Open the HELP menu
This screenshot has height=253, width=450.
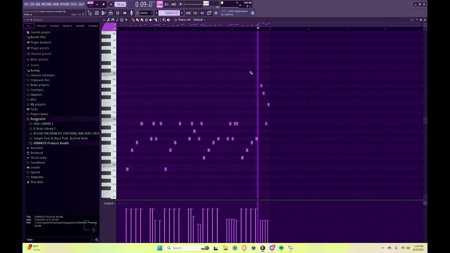pos(82,4)
